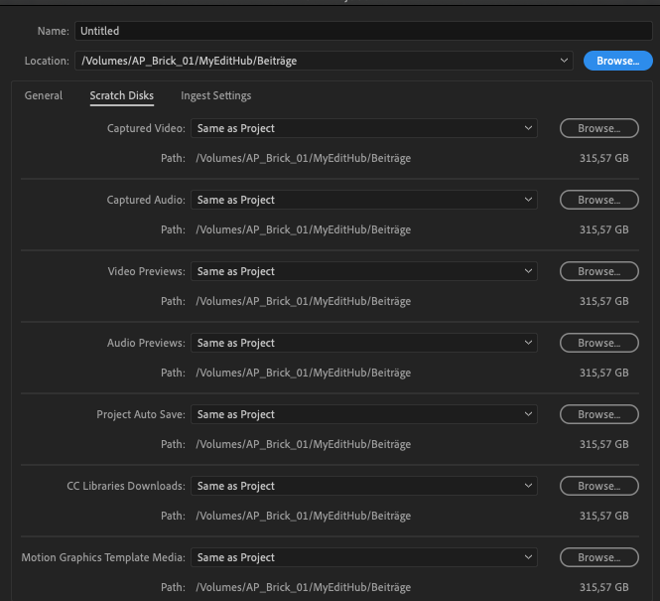Hit Browse for Audio Previews
Image resolution: width=660 pixels, height=601 pixels.
(598, 343)
